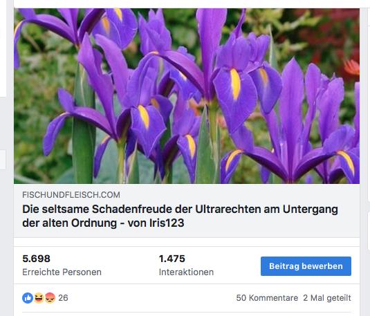Click the reaction count 26
The image size is (370, 316).
tap(63, 298)
